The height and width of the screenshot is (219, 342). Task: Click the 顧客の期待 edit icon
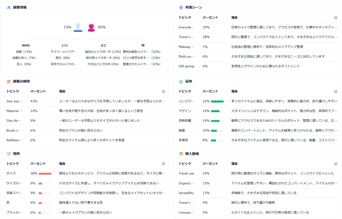pos(9,81)
